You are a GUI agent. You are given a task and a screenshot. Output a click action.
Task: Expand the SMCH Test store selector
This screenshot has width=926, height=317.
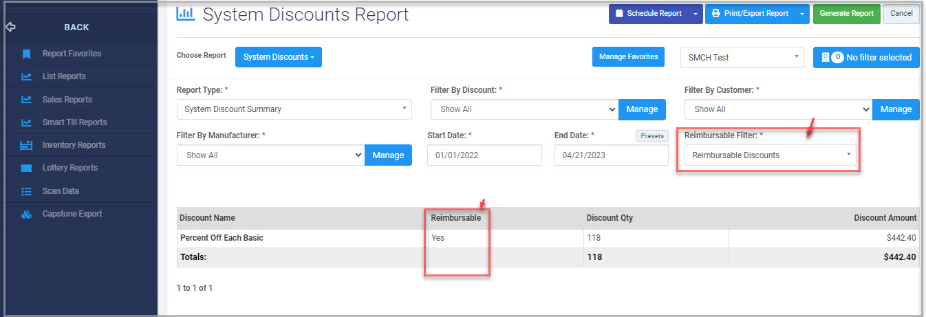741,58
